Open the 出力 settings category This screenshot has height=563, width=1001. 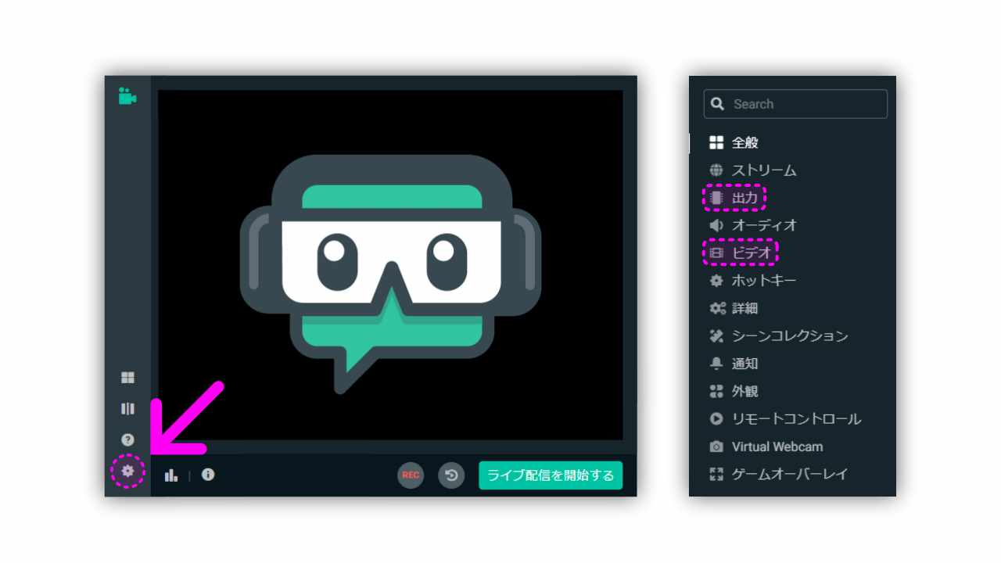coord(744,198)
